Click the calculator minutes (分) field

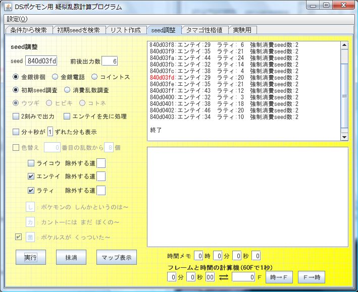click(x=172, y=277)
